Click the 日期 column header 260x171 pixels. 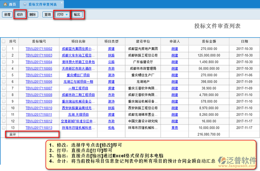pyautogui.click(x=244, y=42)
